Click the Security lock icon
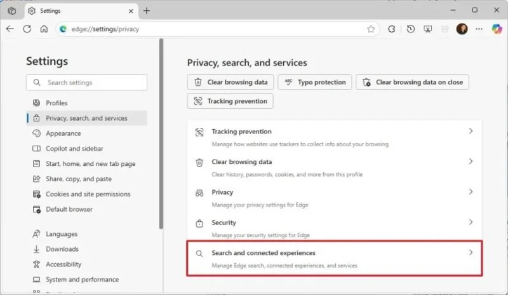The width and height of the screenshot is (508, 295). pos(199,223)
